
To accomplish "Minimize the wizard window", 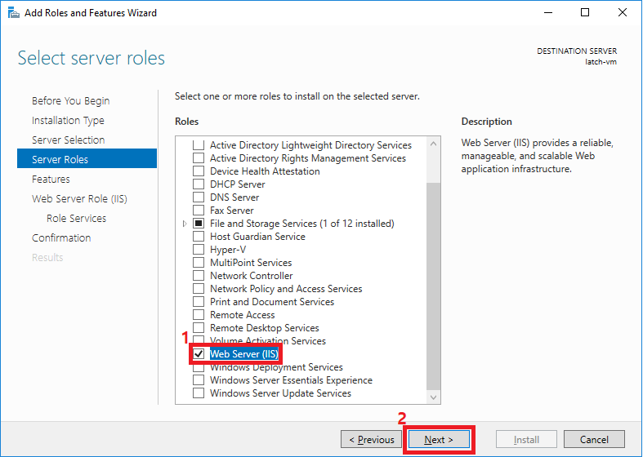I will [x=548, y=13].
